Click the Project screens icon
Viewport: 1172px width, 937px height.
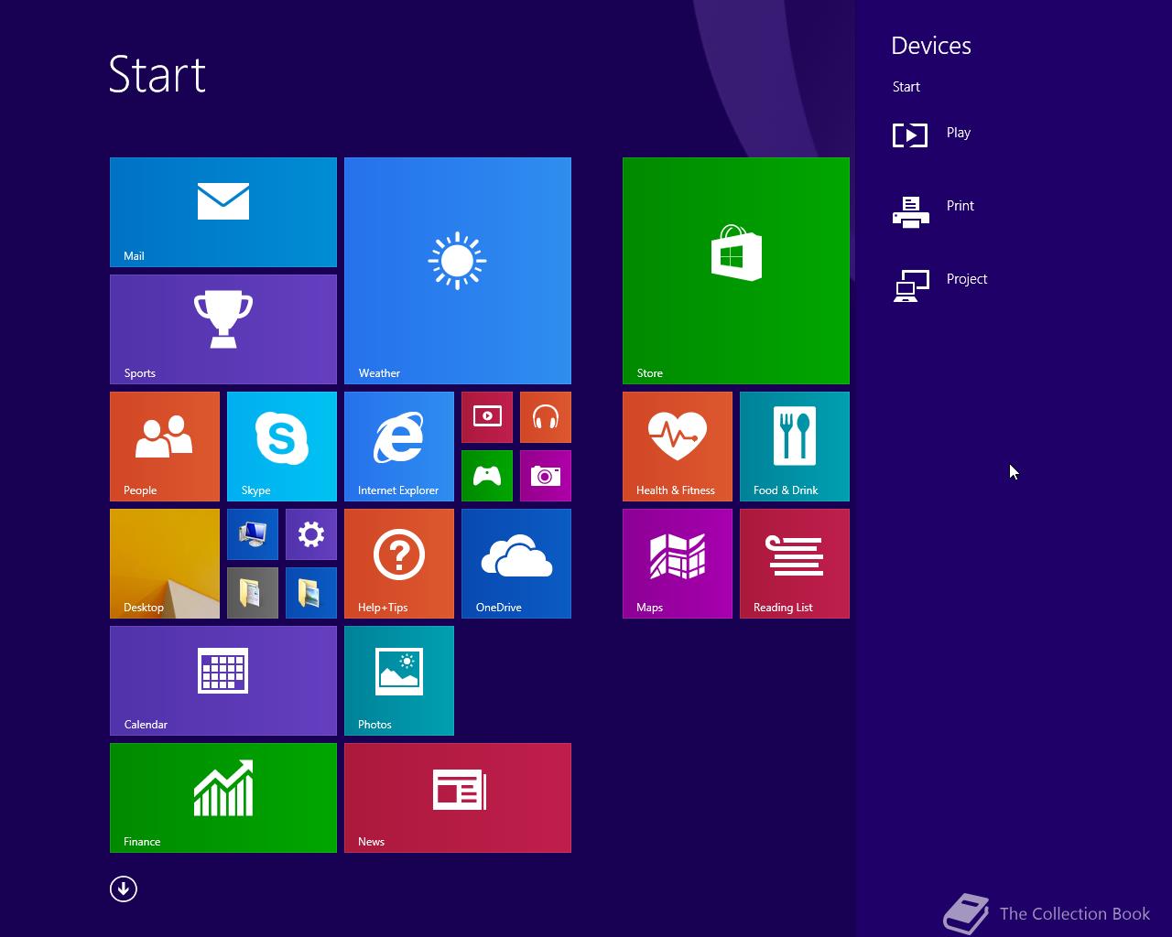click(x=911, y=285)
